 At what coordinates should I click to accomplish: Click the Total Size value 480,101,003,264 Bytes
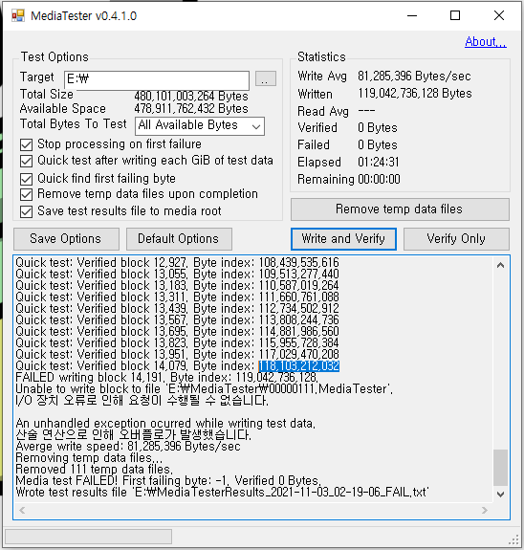click(x=191, y=96)
